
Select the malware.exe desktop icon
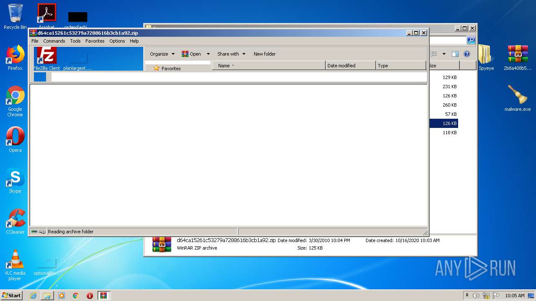coord(518,98)
